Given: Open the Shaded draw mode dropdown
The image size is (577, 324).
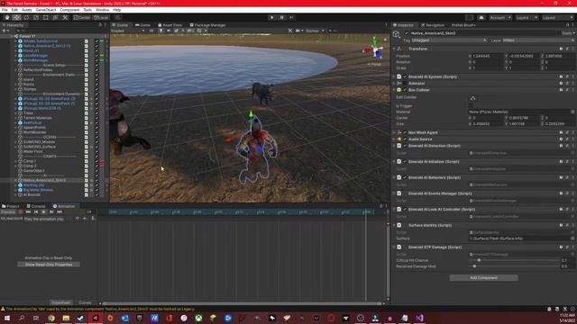Looking at the screenshot, I should 128,31.
